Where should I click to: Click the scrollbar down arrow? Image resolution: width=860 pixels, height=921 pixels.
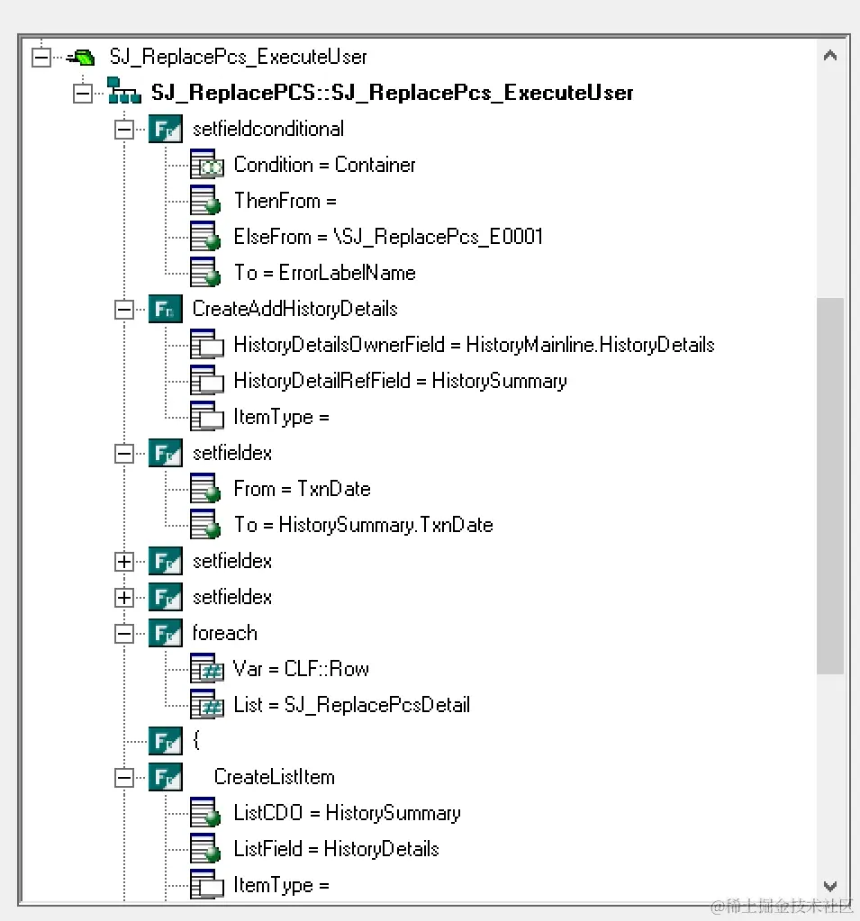[830, 885]
